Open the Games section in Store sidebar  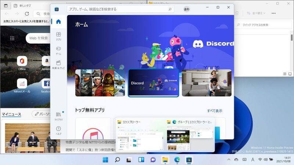tap(58, 50)
